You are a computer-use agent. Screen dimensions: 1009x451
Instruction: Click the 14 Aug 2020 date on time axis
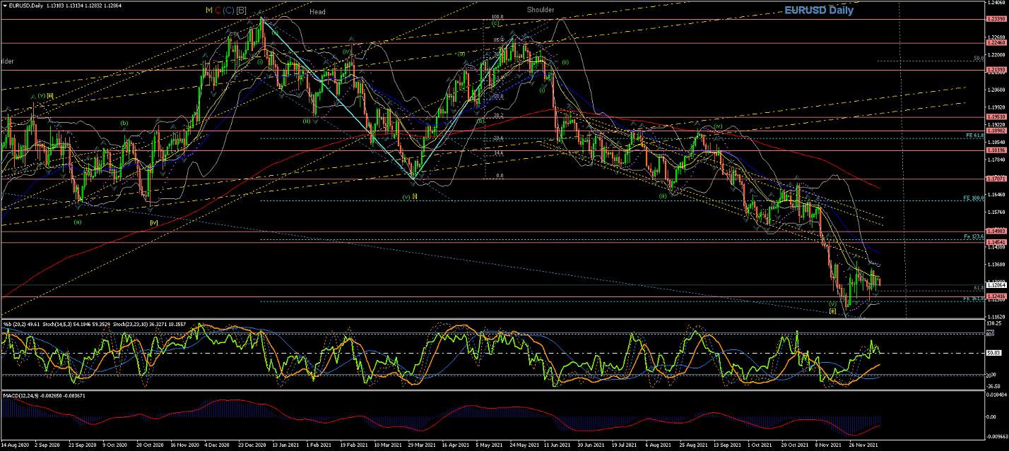pyautogui.click(x=16, y=446)
